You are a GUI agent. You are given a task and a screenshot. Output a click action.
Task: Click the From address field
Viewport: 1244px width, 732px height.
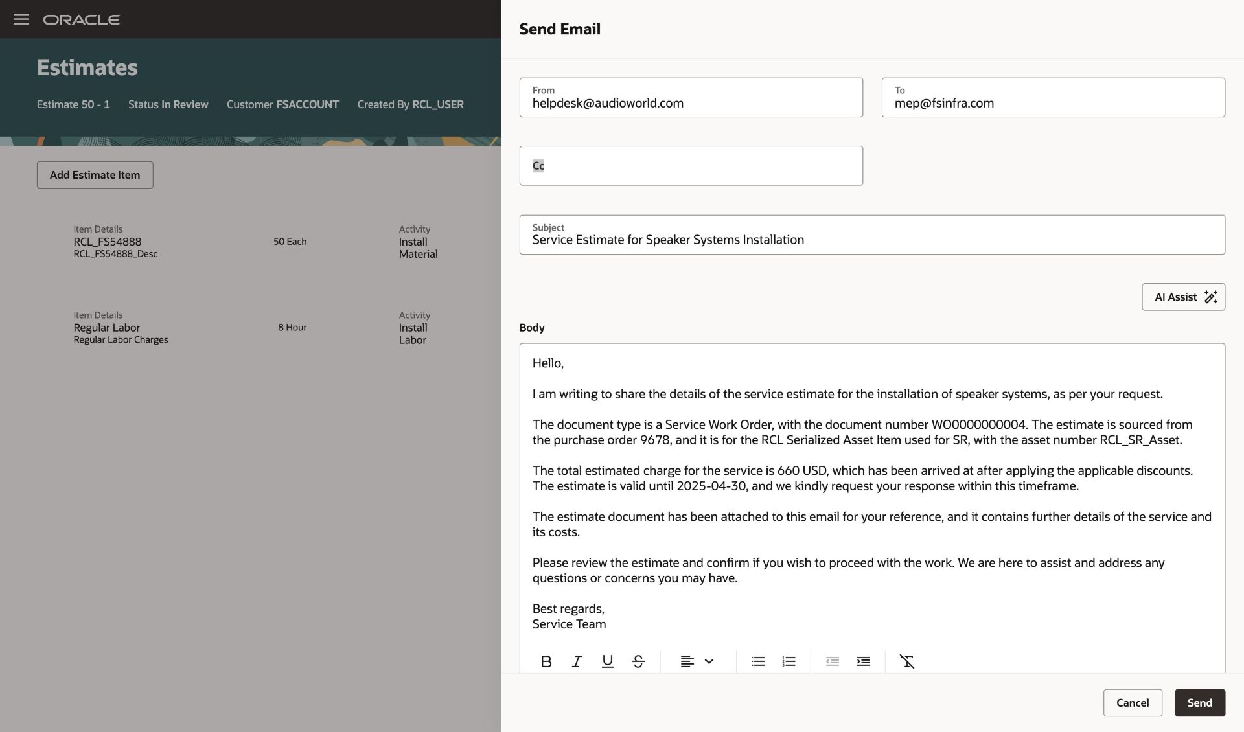click(x=691, y=103)
